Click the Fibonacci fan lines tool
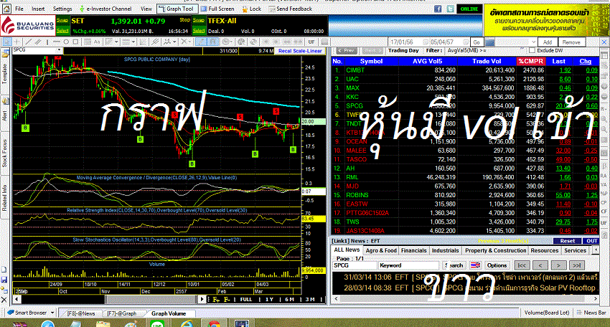Image resolution: width=610 pixels, height=327 pixels. (143, 42)
